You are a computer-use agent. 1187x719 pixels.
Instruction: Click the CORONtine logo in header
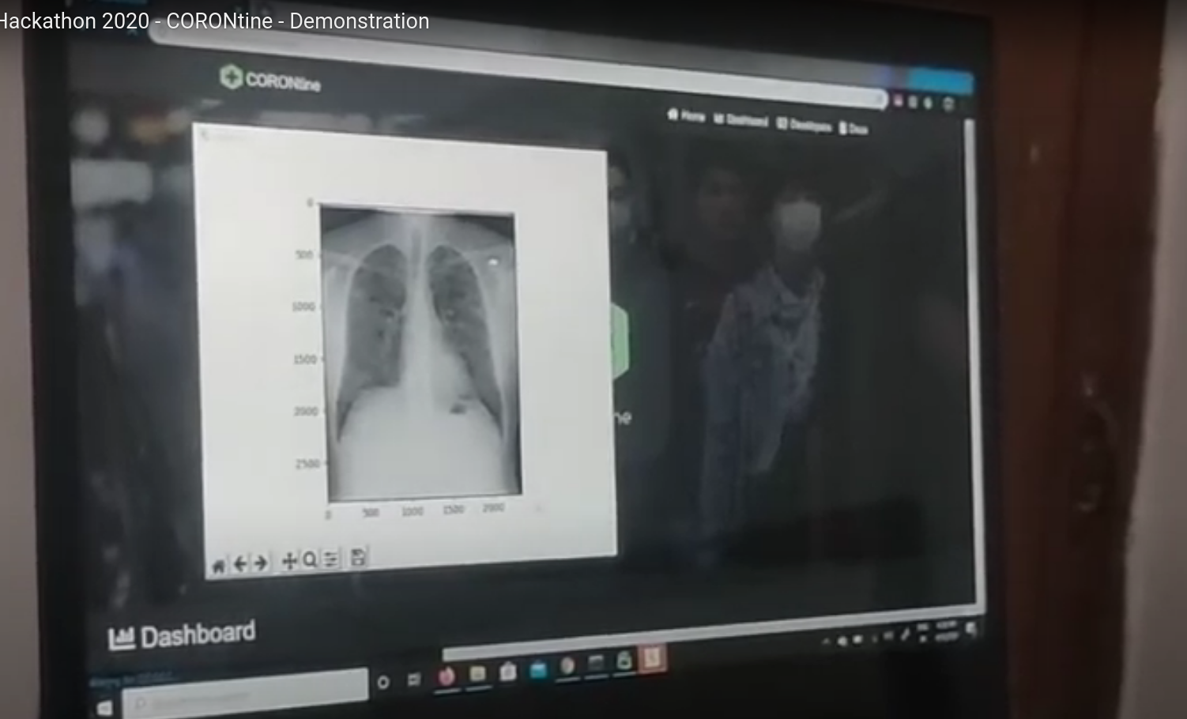click(270, 79)
